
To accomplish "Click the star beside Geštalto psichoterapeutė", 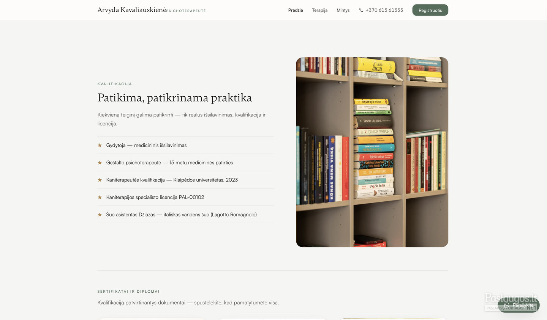I will [x=100, y=163].
